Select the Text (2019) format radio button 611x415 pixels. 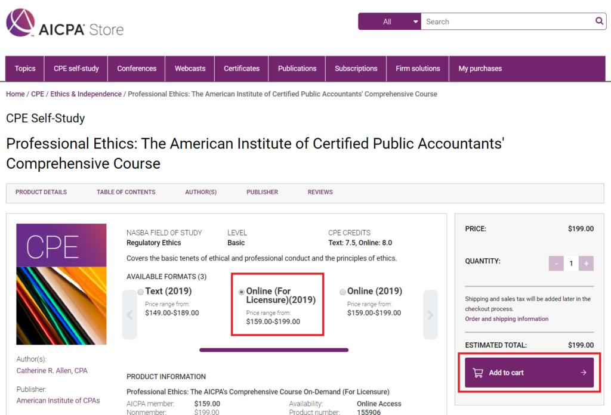(141, 292)
